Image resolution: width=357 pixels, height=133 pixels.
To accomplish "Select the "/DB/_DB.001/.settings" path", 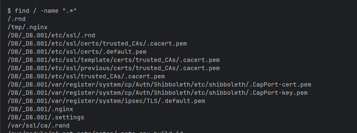I will 46,118.
